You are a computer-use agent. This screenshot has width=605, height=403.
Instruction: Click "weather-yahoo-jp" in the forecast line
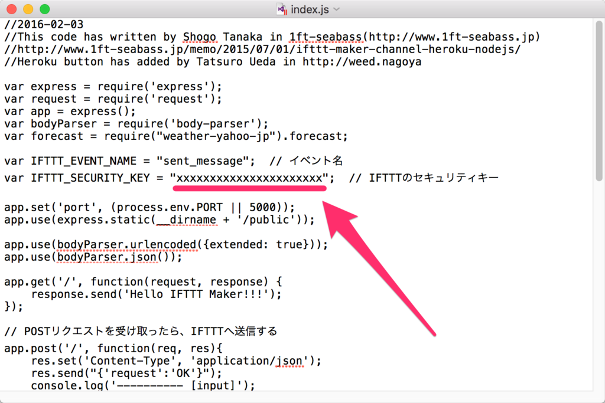216,136
